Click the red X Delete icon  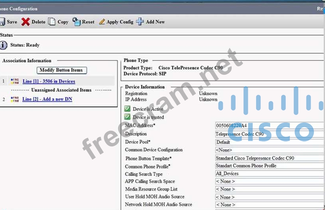point(26,22)
